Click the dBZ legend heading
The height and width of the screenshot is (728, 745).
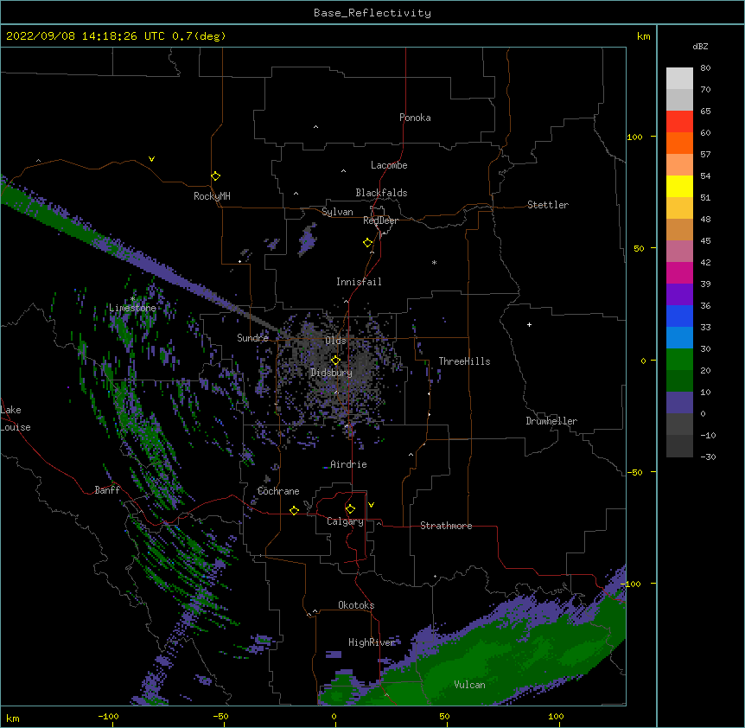click(700, 47)
